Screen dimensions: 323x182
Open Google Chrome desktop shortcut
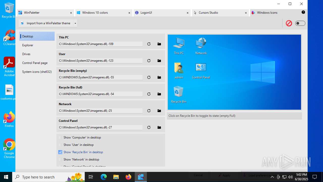(x=9, y=149)
